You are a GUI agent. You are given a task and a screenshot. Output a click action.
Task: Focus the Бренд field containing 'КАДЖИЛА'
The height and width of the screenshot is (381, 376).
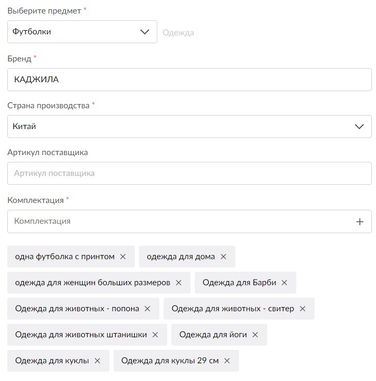pyautogui.click(x=189, y=80)
